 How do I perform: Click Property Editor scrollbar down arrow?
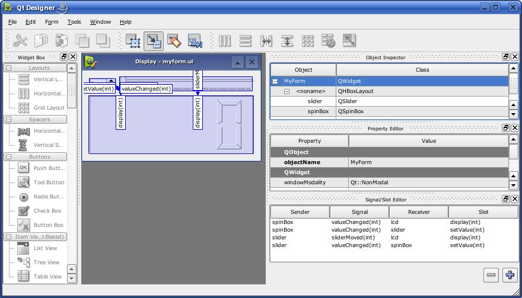[513, 185]
